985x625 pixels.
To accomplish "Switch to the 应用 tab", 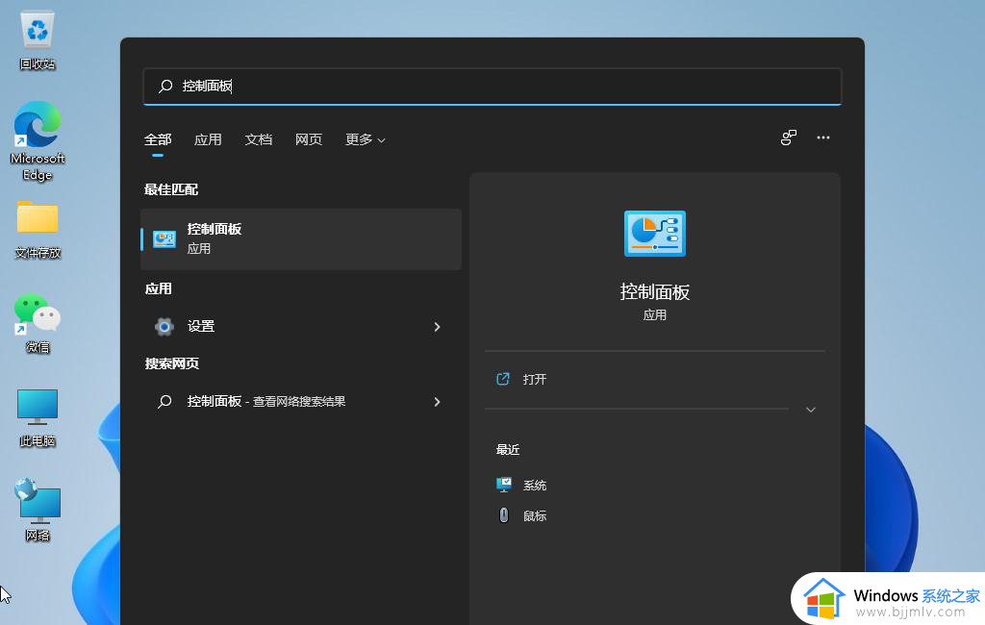I will coord(208,139).
